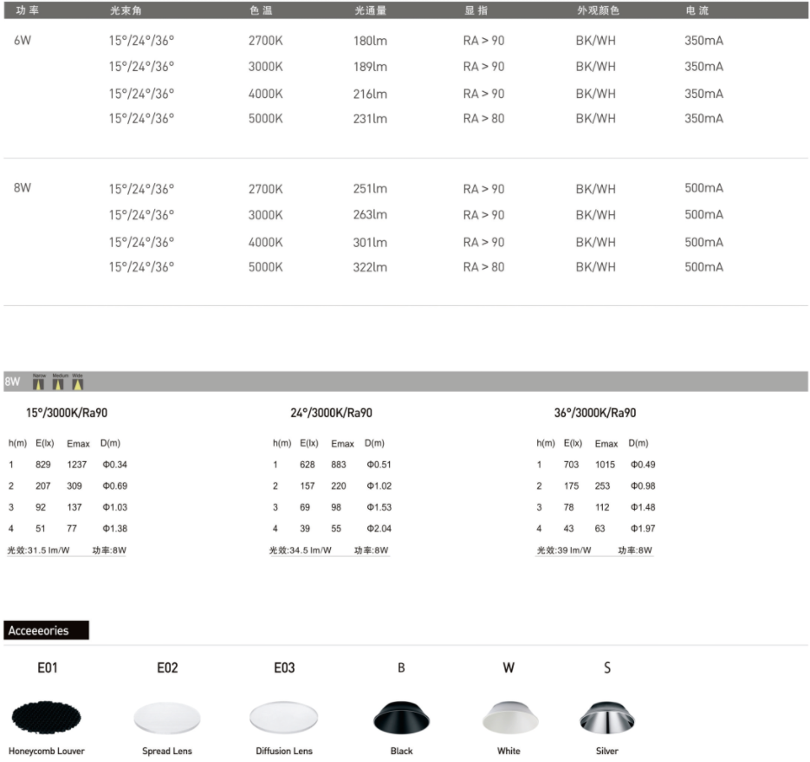Choose the White reflector accessory image
Image resolution: width=810 pixels, height=762 pixels.
[x=509, y=718]
